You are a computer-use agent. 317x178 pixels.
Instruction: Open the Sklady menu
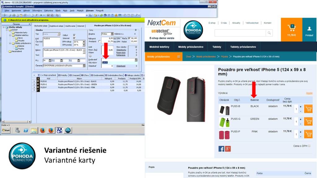(58, 11)
